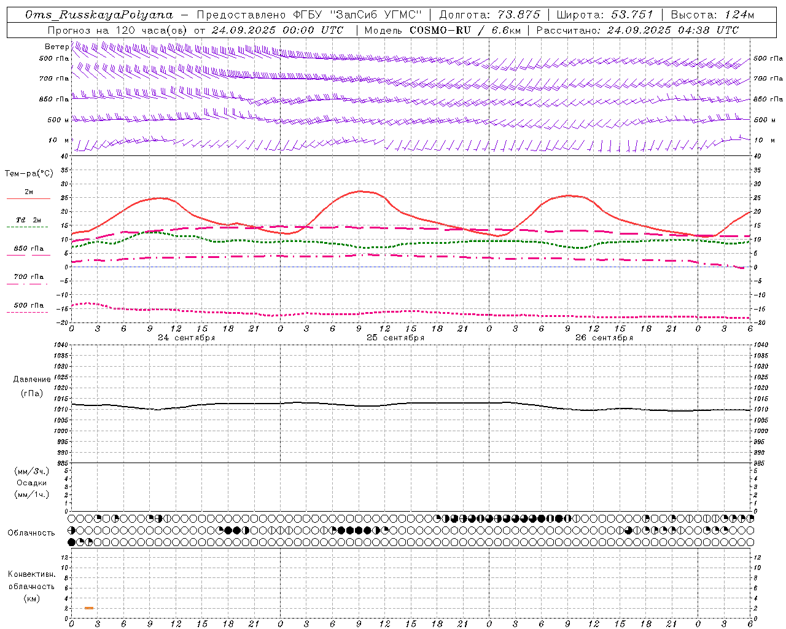Image resolution: width=786 pixels, height=629 pixels.
Task: Click the 25 сентября date label
Action: tap(395, 338)
